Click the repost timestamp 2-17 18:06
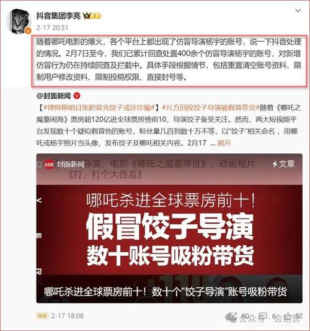This screenshot has height=331, width=310. click(68, 316)
